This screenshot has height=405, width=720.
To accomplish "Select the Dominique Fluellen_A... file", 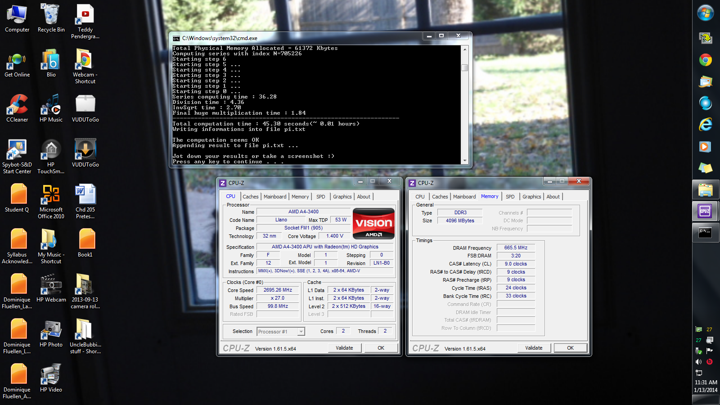I will click(17, 381).
